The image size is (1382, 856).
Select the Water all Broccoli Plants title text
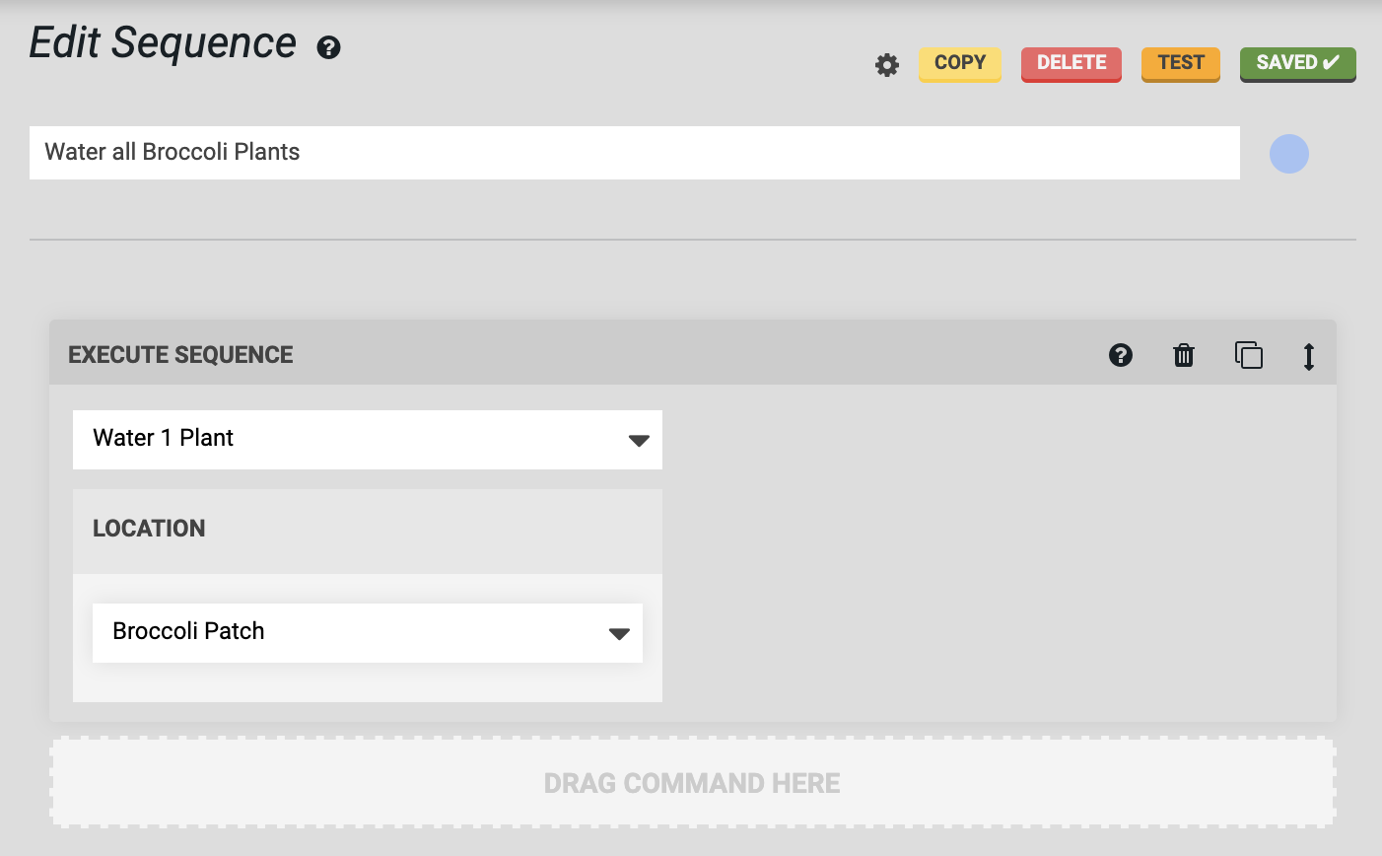(x=173, y=153)
